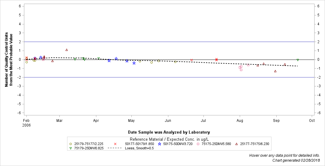Pick the lowest dark red triangle point just before September

(x=275, y=71)
